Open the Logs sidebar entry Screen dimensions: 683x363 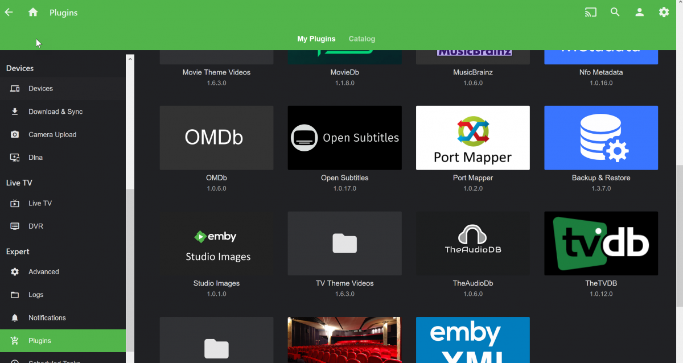coord(63,295)
